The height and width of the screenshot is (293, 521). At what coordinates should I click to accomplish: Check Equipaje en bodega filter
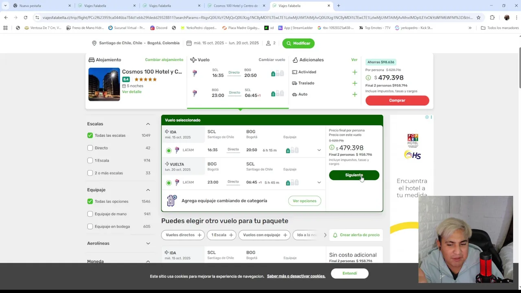[90, 227]
